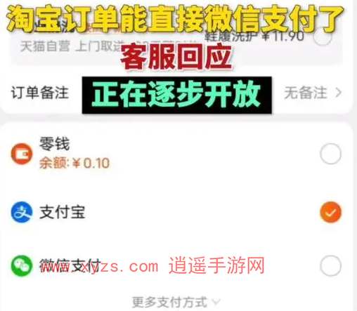
Task: Tap the 天猫自营 上门取送 service text
Action: (x=72, y=46)
